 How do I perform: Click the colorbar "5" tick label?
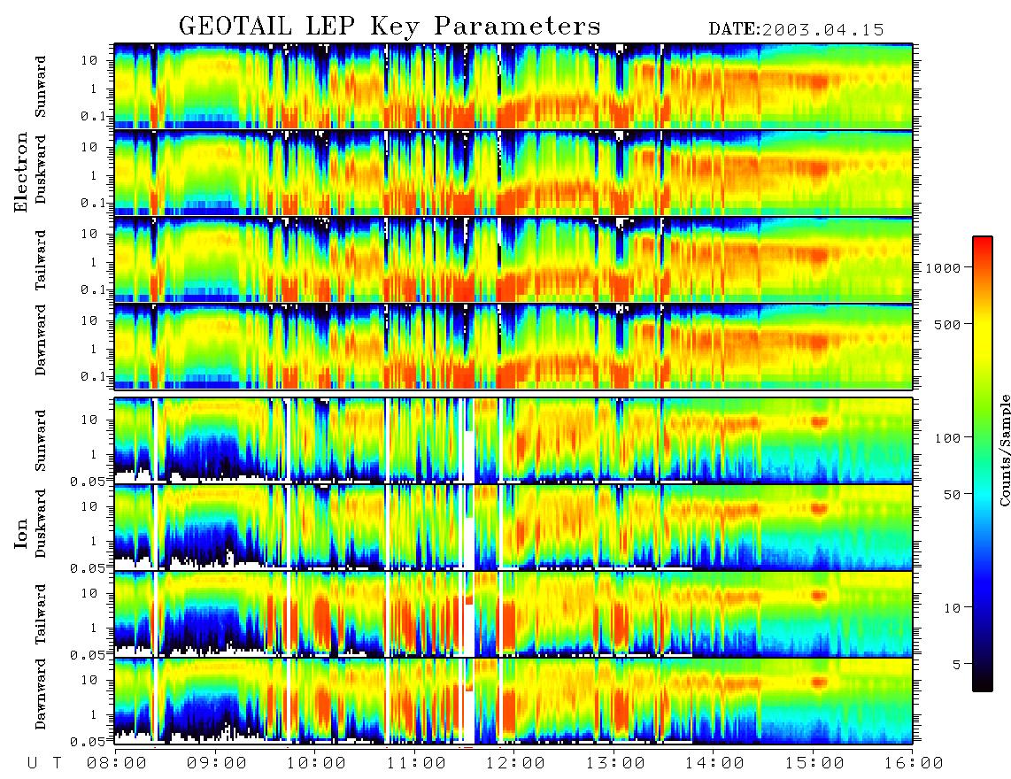957,664
